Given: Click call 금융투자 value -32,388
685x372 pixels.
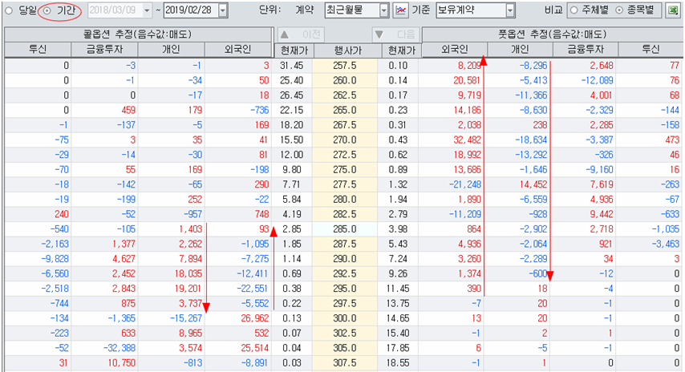Looking at the screenshot, I should [120, 348].
